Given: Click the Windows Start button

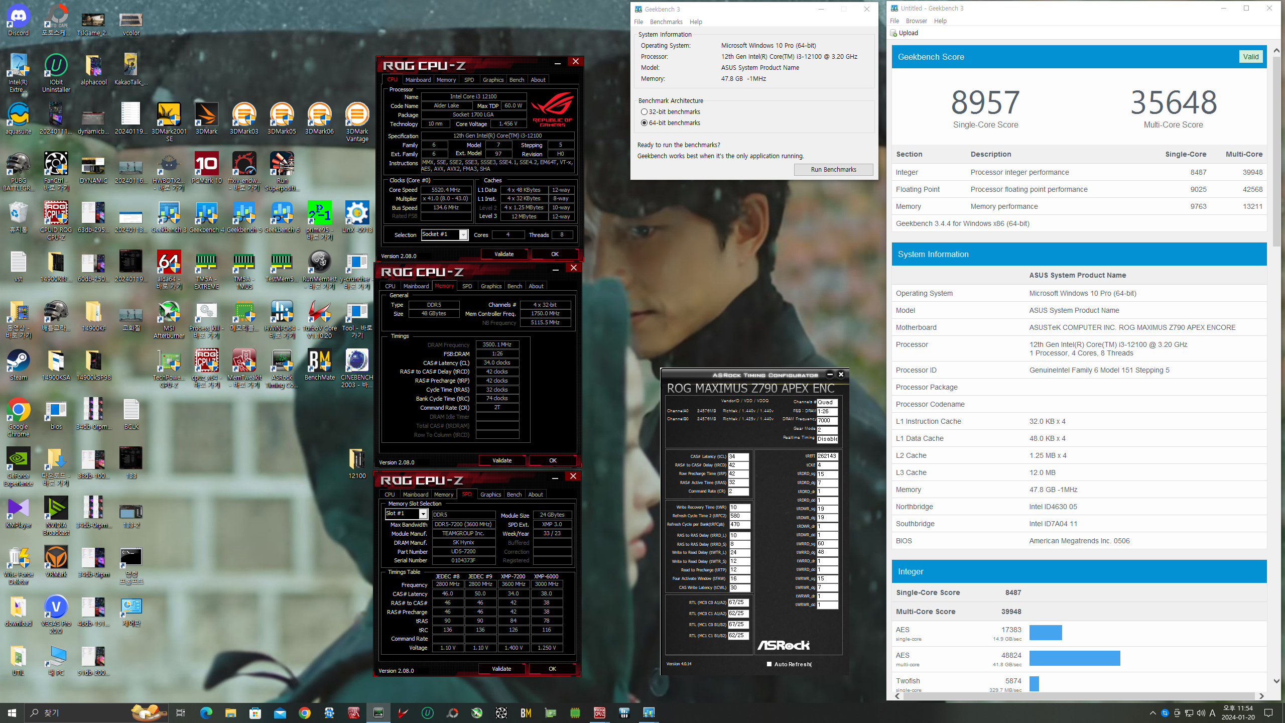Looking at the screenshot, I should tap(12, 712).
